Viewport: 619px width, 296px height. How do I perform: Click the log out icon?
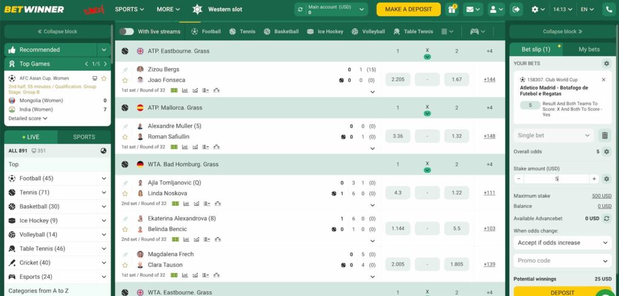516,10
